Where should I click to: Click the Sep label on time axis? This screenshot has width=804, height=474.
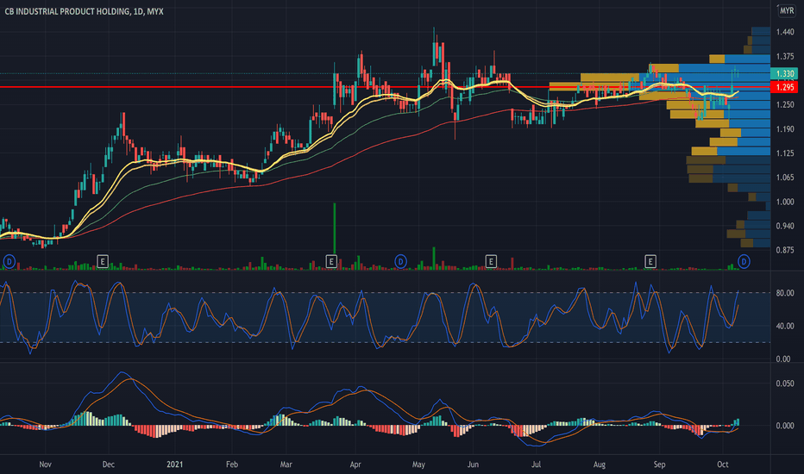point(659,465)
